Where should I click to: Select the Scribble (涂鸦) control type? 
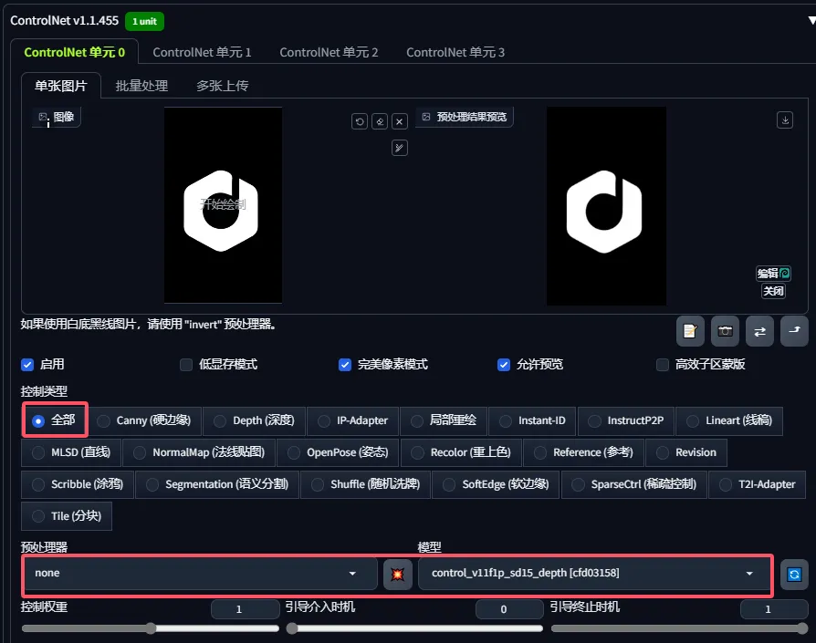pos(78,484)
